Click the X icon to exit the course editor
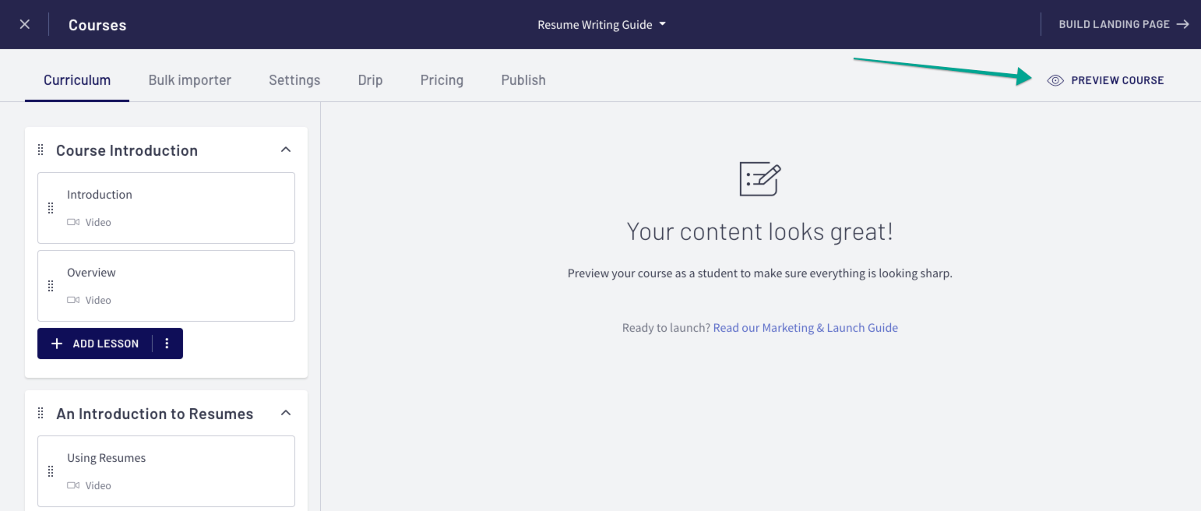This screenshot has height=511, width=1201. click(x=24, y=24)
